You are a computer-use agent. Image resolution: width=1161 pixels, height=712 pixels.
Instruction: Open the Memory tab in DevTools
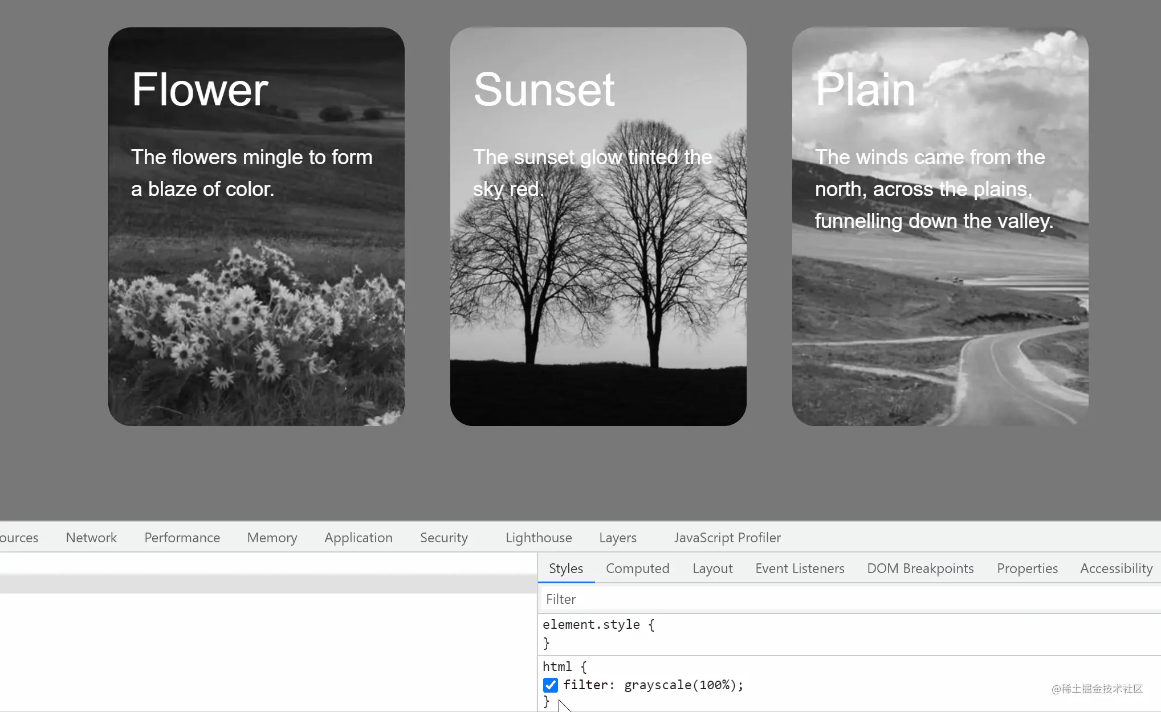272,537
